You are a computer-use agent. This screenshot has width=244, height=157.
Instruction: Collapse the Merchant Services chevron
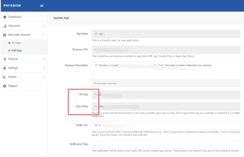(x=43, y=35)
